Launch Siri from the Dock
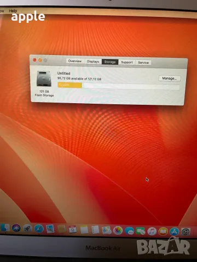The height and width of the screenshot is (262, 197). pyautogui.click(x=16, y=228)
